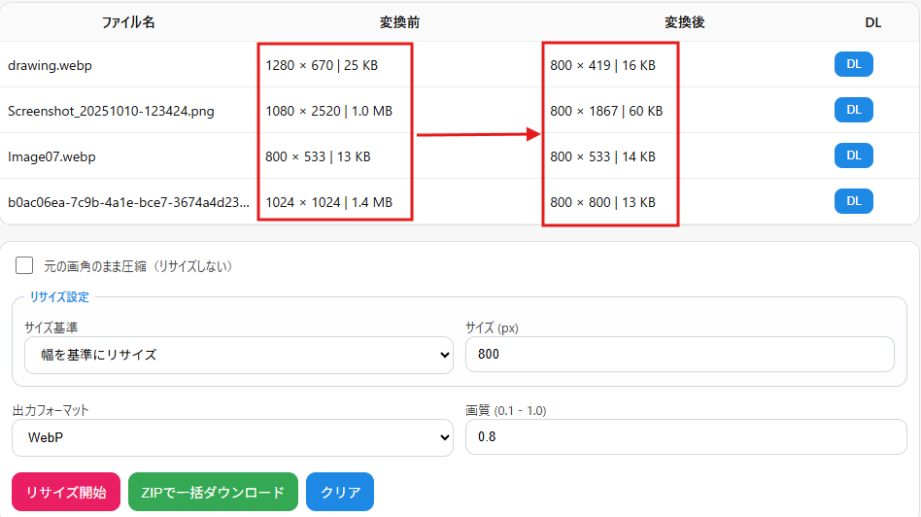The image size is (921, 517).
Task: Focus the サイズ (px) input field
Action: [679, 355]
